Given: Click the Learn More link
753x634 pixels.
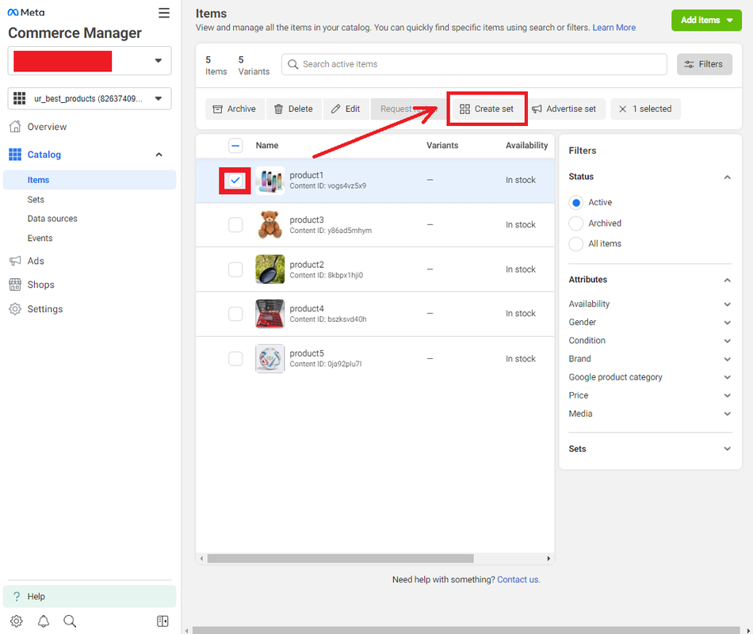Looking at the screenshot, I should 613,28.
